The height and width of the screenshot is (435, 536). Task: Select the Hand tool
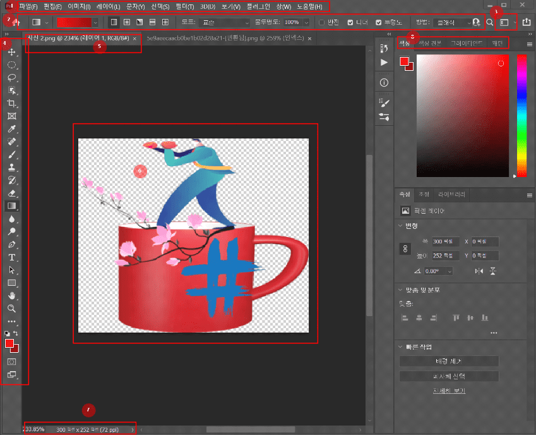pyautogui.click(x=11, y=296)
